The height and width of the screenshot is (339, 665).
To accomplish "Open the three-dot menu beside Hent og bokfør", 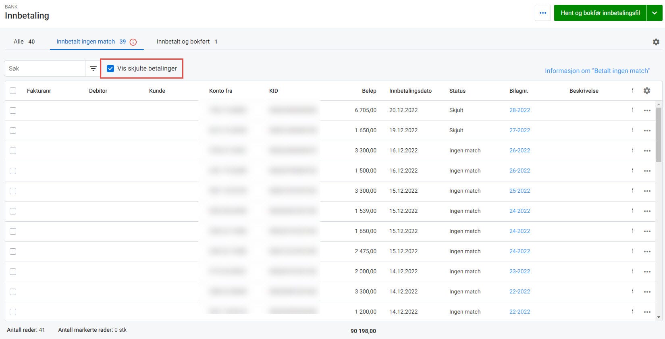I will pos(543,13).
